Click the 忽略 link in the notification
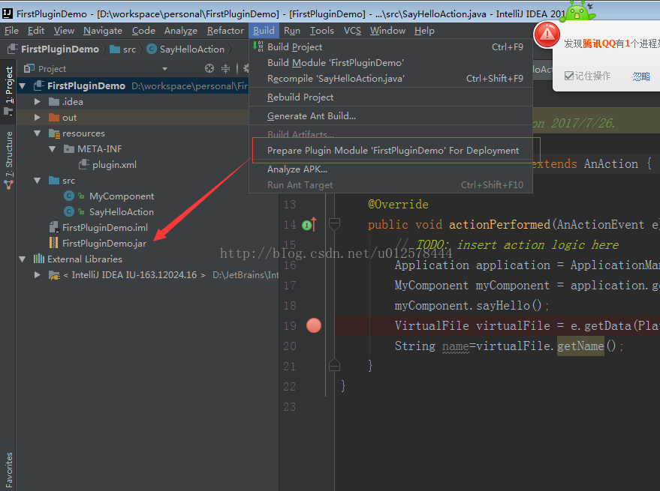The width and height of the screenshot is (660, 491). [x=640, y=76]
